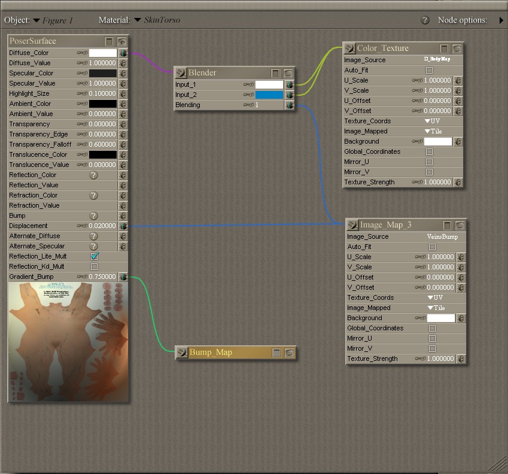Viewport: 508px width, 474px height.
Task: Click the input plug icon on Blender node header
Action: pyautogui.click(x=181, y=73)
